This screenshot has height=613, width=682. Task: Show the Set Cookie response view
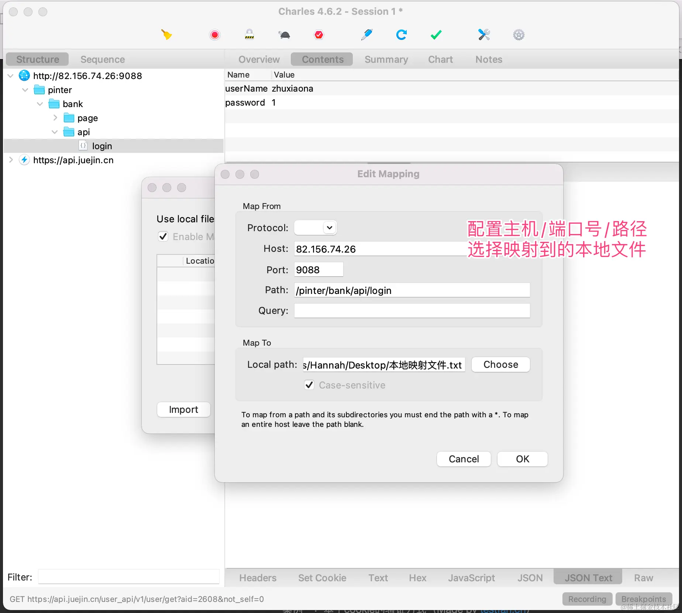tap(322, 578)
